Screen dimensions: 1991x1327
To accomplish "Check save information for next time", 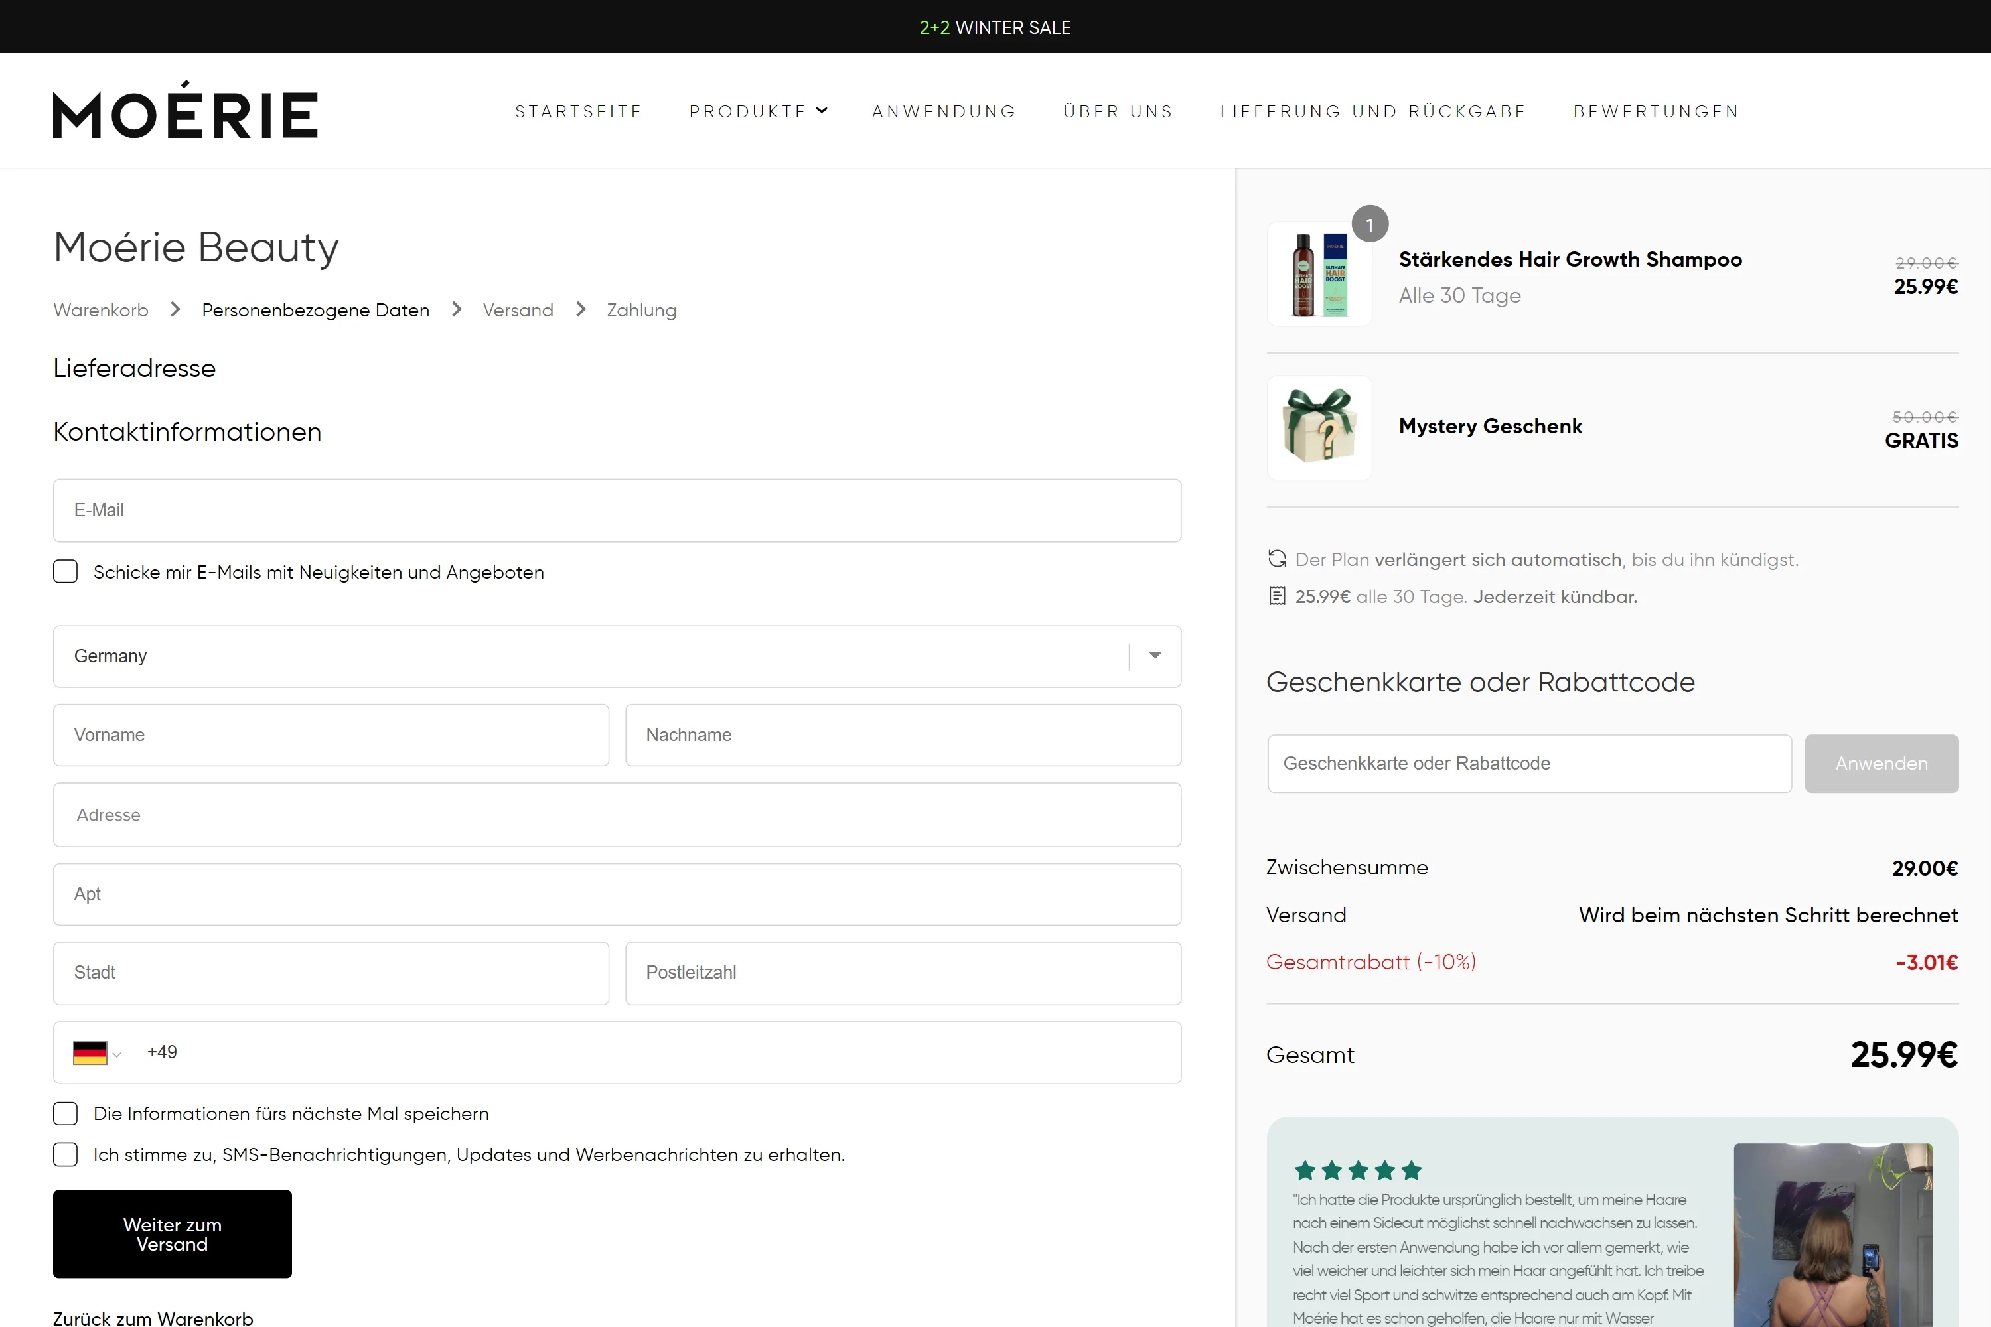I will pos(65,1113).
